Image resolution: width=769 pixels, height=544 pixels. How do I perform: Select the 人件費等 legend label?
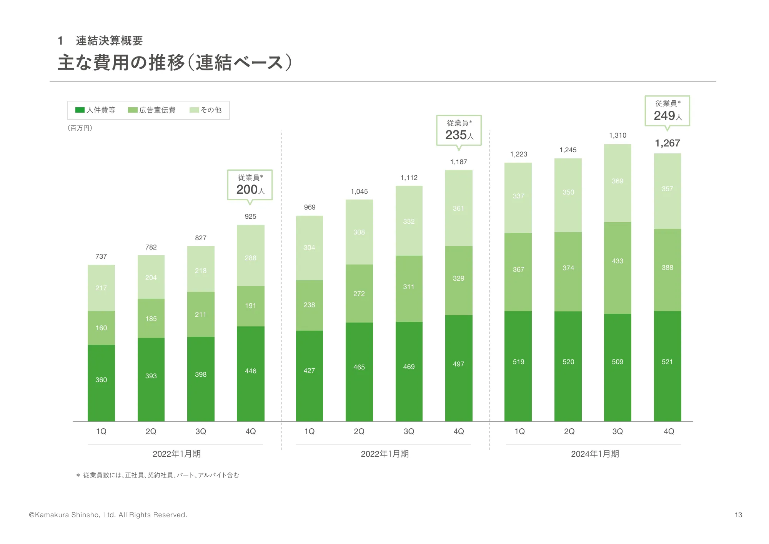(x=101, y=110)
